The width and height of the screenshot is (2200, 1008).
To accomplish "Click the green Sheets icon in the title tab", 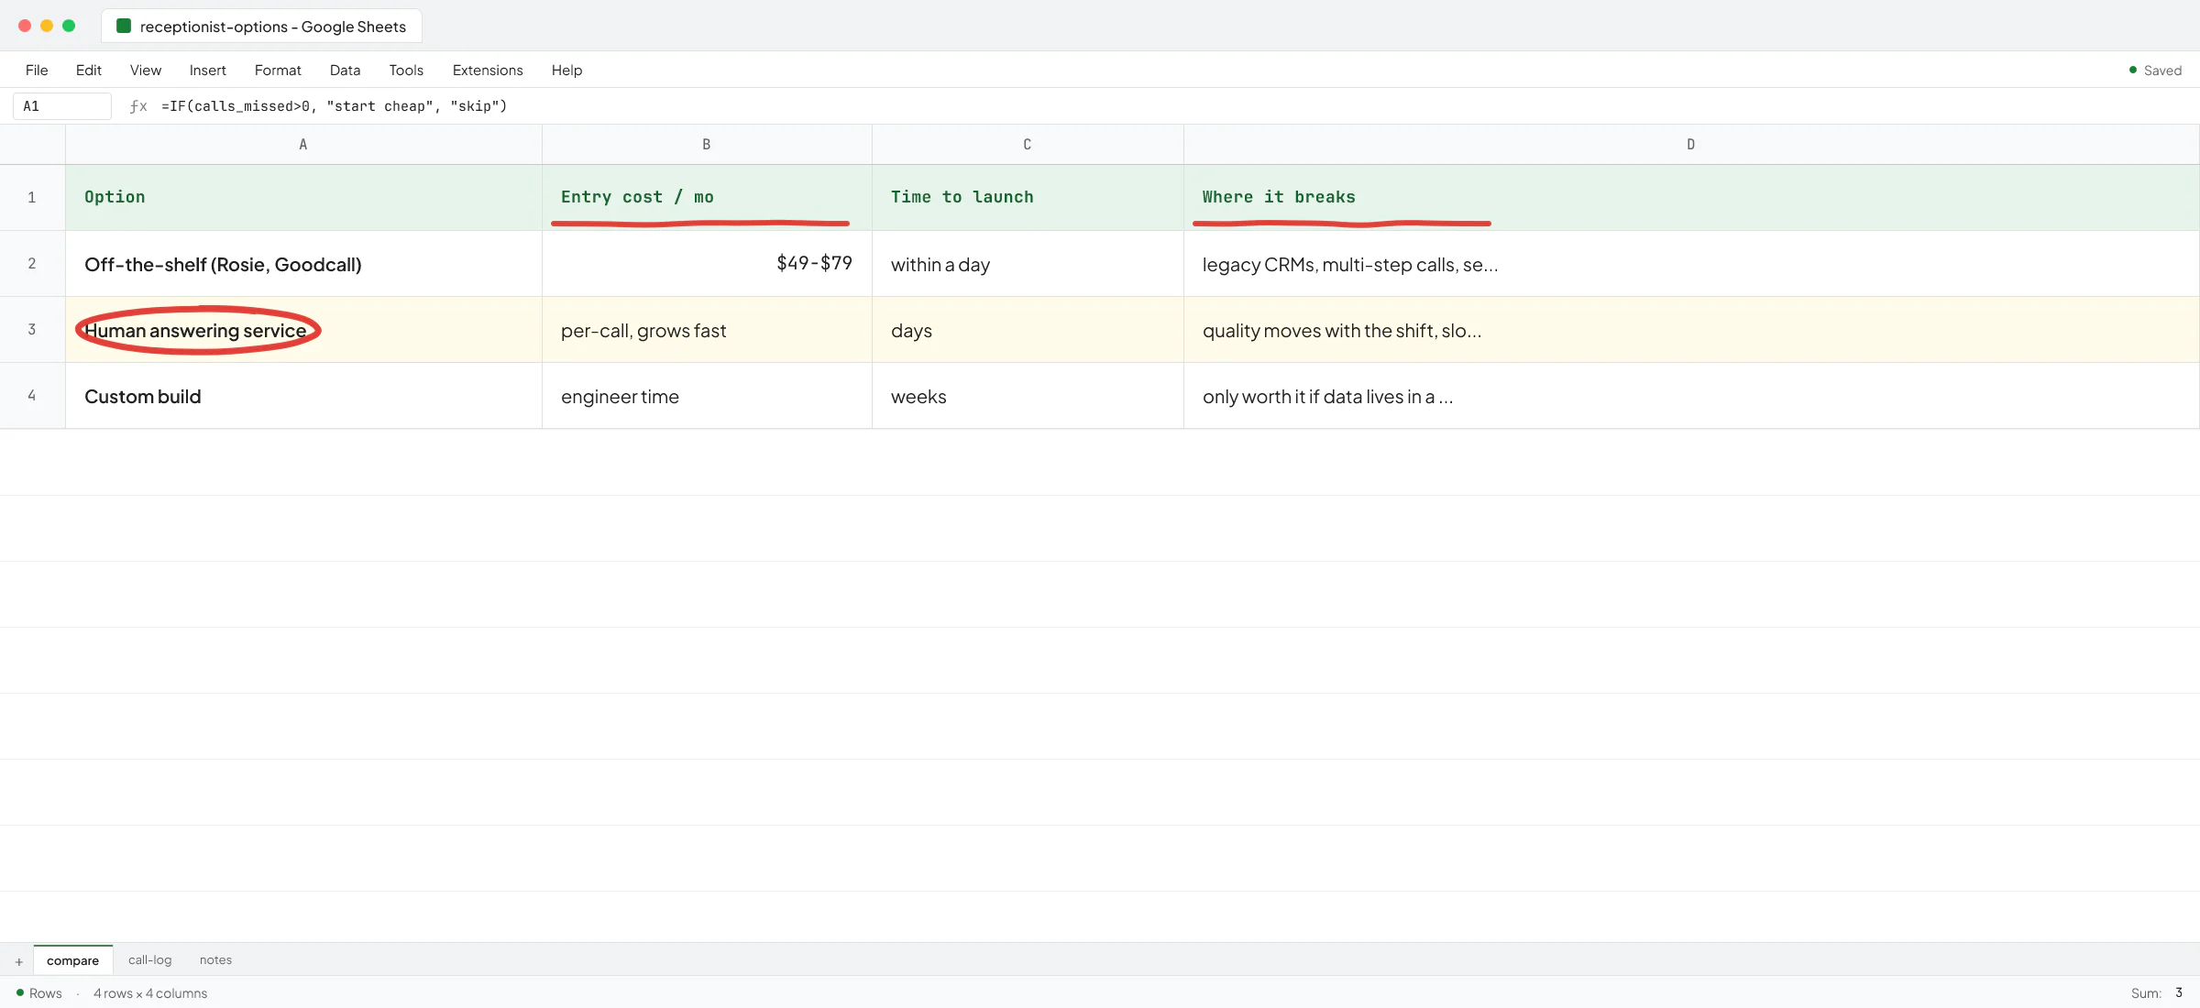I will pos(124,26).
